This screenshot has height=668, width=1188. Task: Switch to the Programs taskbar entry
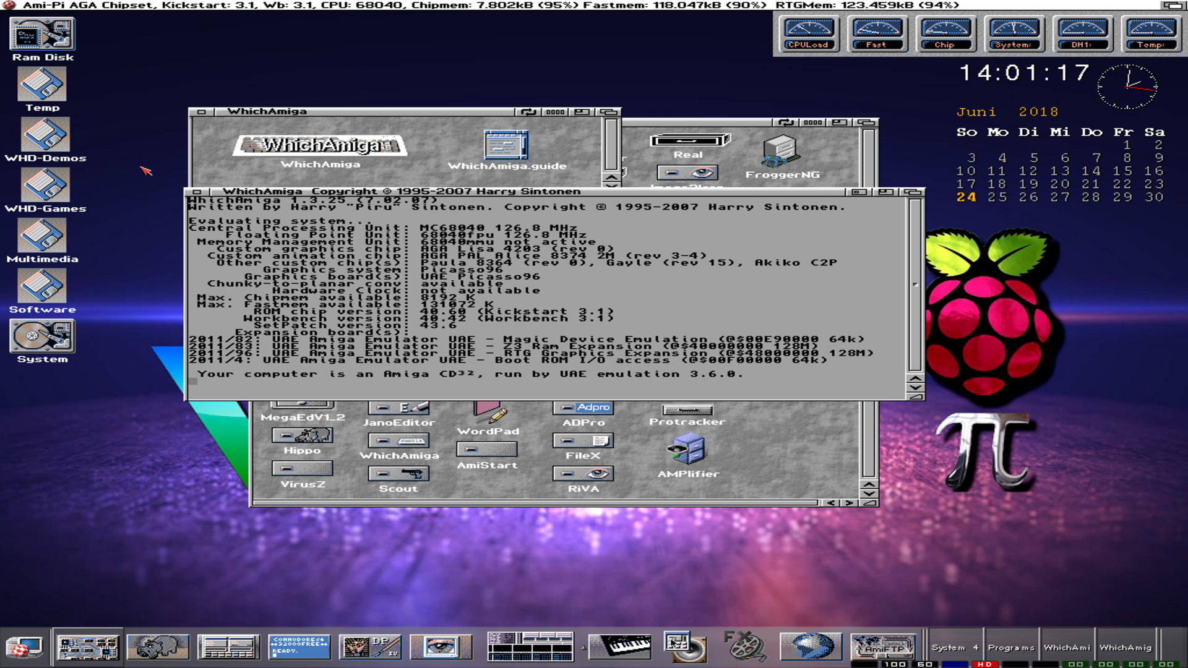[x=1010, y=648]
